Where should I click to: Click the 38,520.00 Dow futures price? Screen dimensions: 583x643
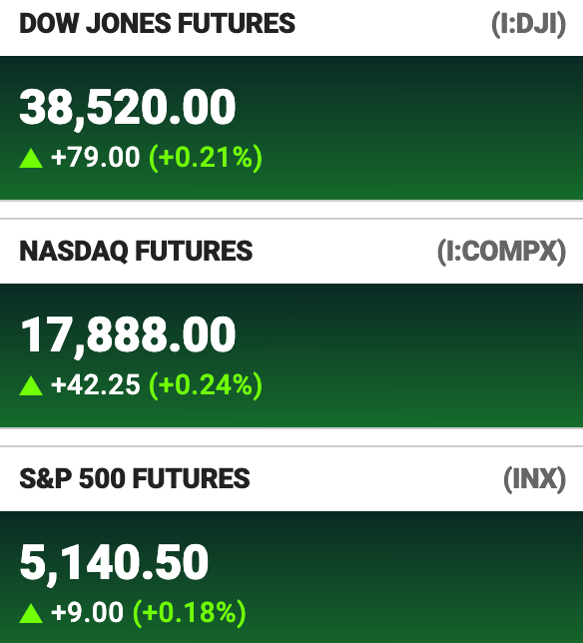point(128,108)
